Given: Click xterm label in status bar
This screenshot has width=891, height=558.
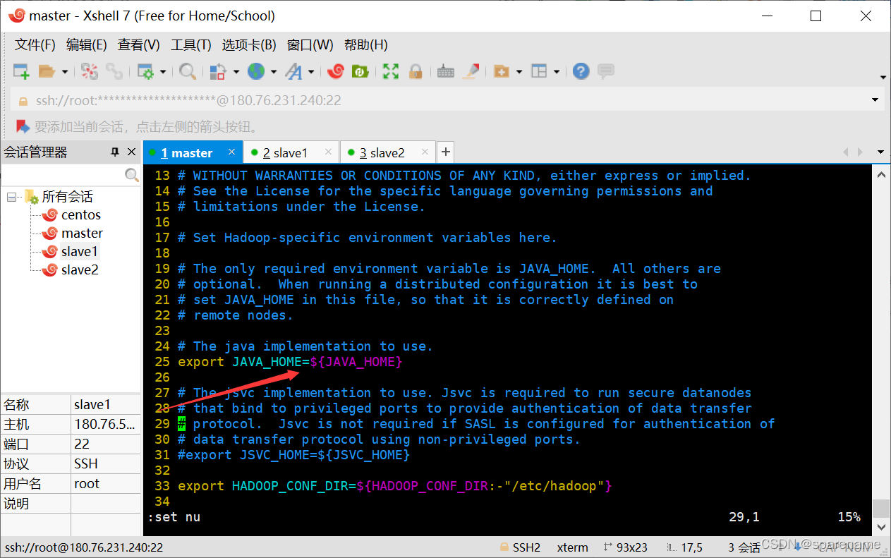Looking at the screenshot, I should 572,547.
